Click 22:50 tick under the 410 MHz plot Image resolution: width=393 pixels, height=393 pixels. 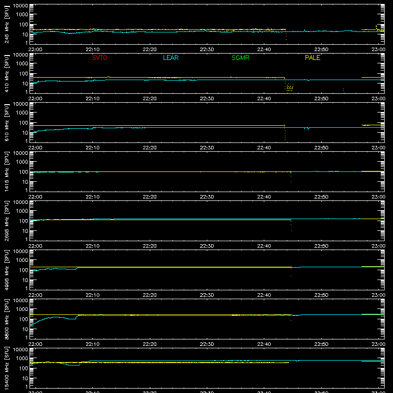pos(321,99)
